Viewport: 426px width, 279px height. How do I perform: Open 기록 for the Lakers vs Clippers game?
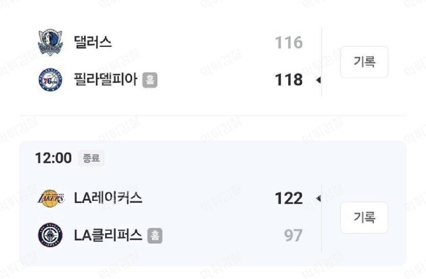coord(364,217)
